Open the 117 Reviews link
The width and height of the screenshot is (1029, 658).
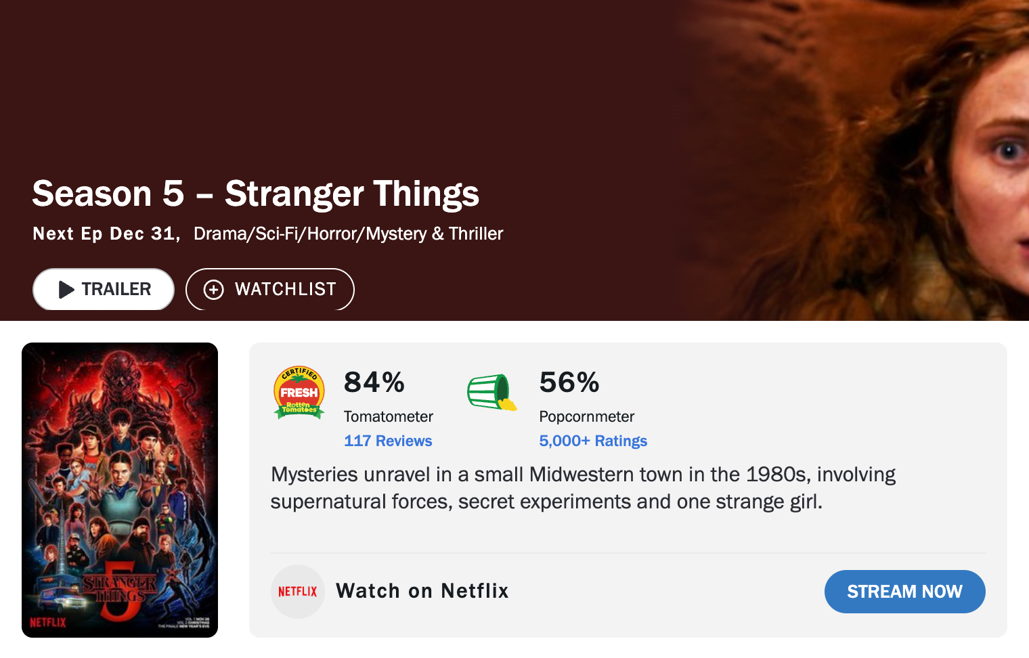pyautogui.click(x=388, y=441)
